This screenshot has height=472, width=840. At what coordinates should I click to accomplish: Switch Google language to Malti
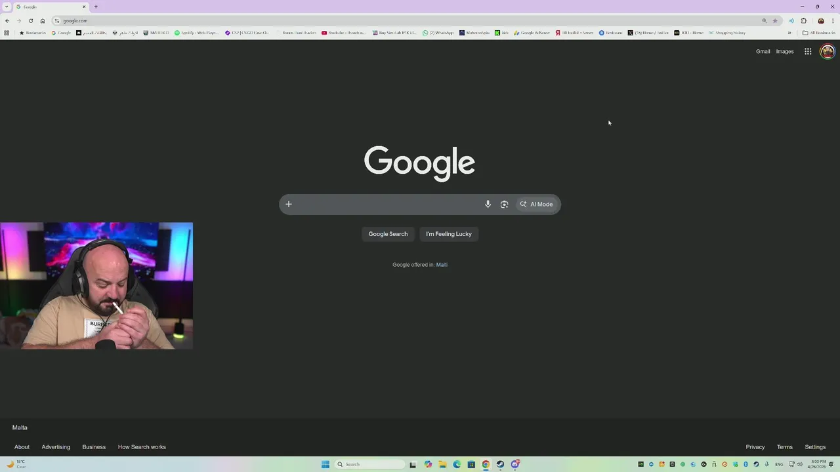click(x=442, y=265)
